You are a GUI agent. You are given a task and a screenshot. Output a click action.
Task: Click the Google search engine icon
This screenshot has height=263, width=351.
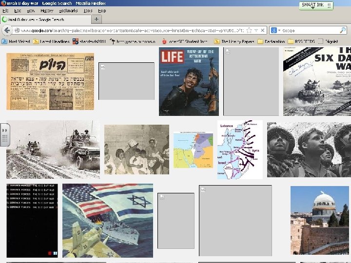click(x=274, y=30)
